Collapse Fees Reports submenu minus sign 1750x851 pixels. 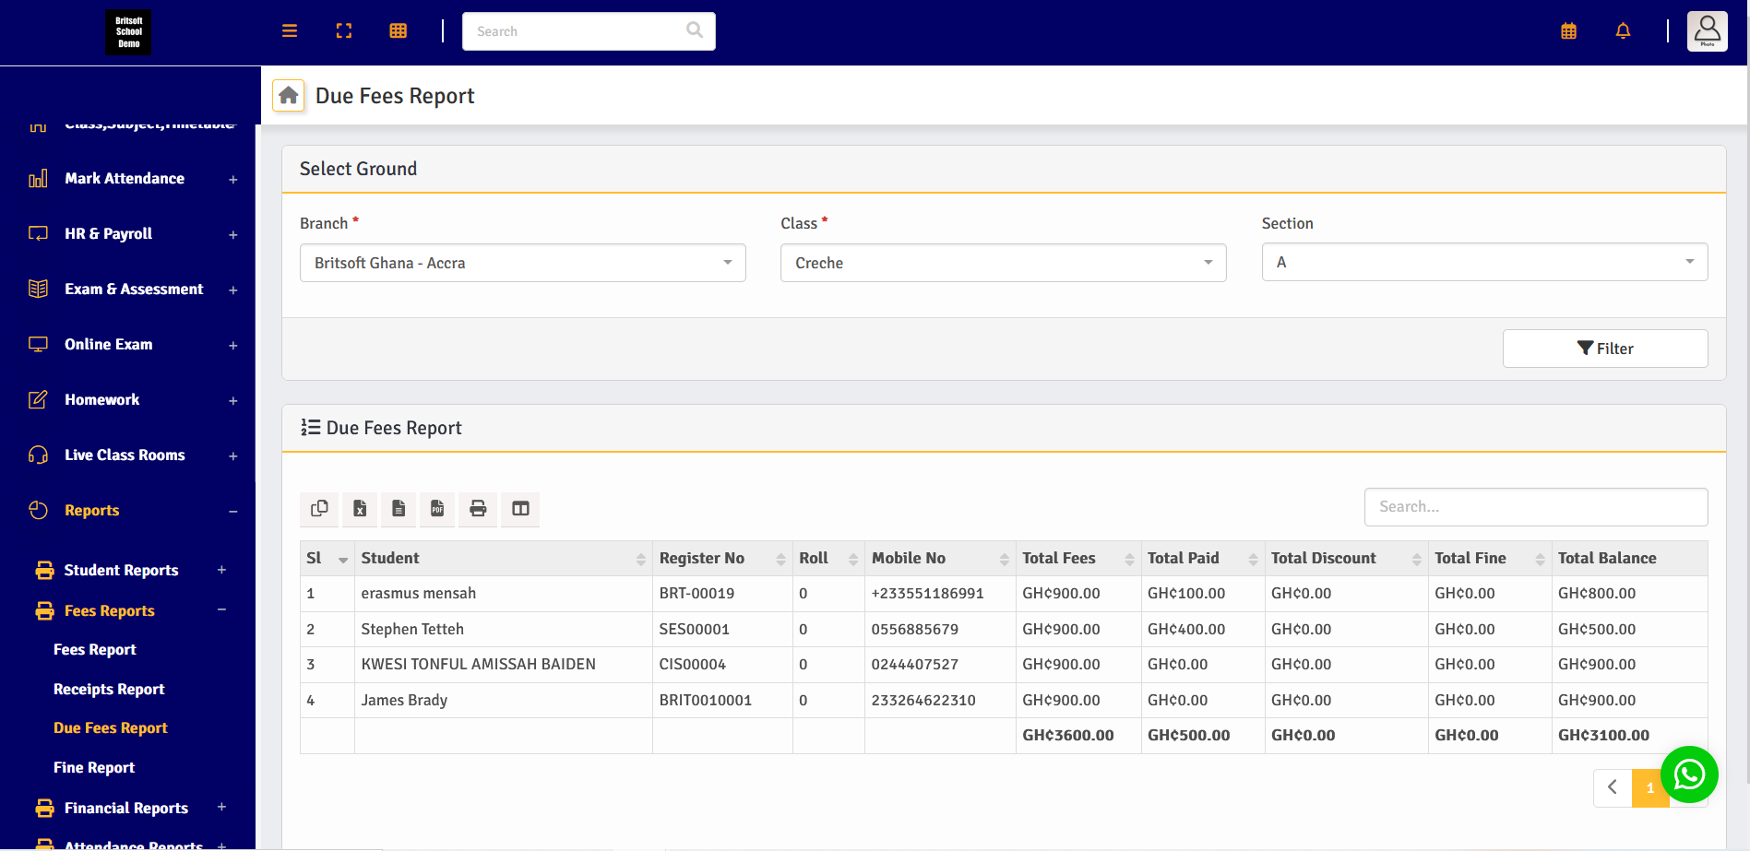pos(221,609)
